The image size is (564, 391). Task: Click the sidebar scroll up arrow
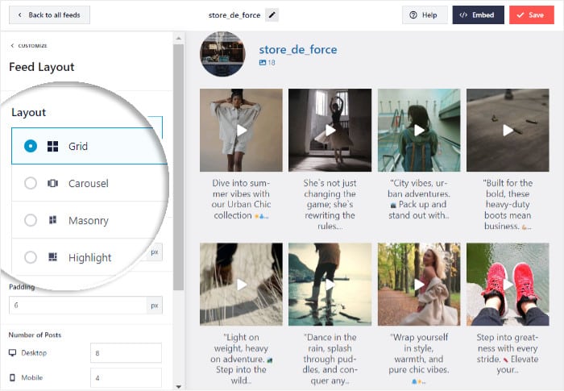[x=178, y=38]
